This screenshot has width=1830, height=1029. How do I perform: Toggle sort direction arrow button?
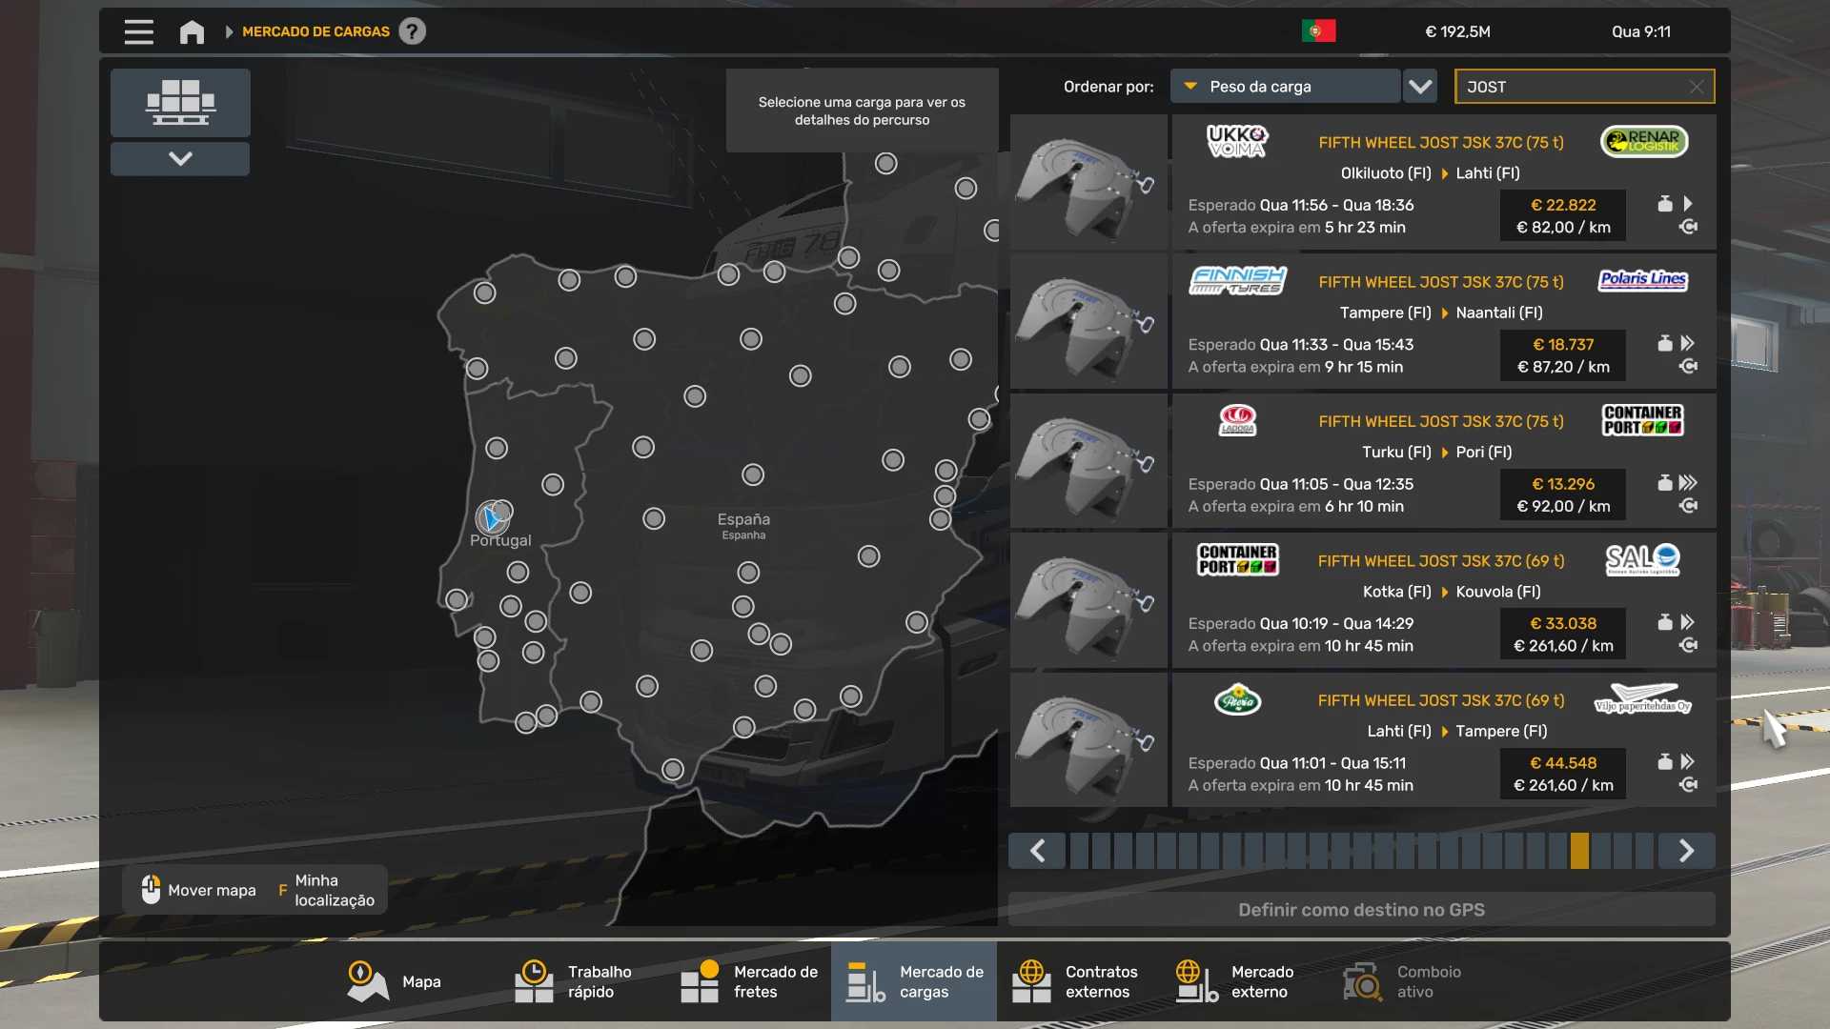point(1420,87)
